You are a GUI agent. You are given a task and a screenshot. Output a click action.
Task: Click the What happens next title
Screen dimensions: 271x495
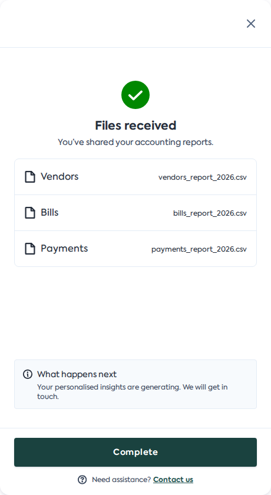(77, 374)
